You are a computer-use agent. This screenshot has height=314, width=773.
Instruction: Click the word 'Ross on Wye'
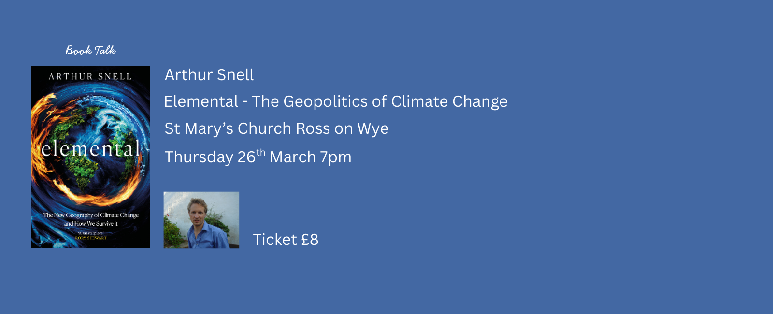342,128
